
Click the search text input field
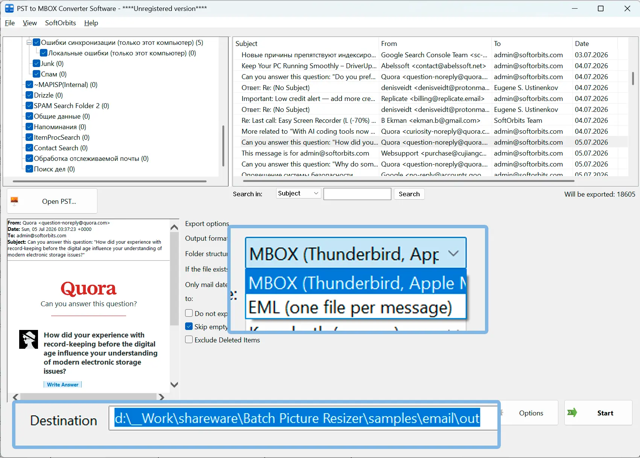(357, 194)
